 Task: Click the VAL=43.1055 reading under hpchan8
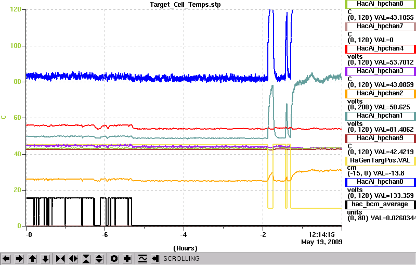[394, 18]
